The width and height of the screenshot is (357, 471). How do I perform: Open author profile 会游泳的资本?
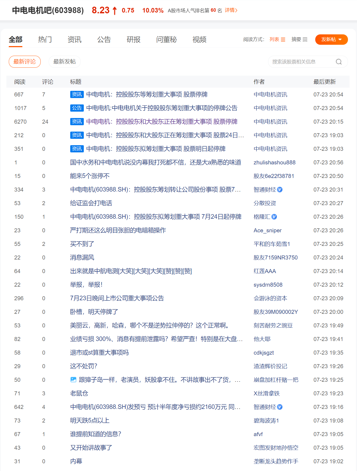(271, 298)
